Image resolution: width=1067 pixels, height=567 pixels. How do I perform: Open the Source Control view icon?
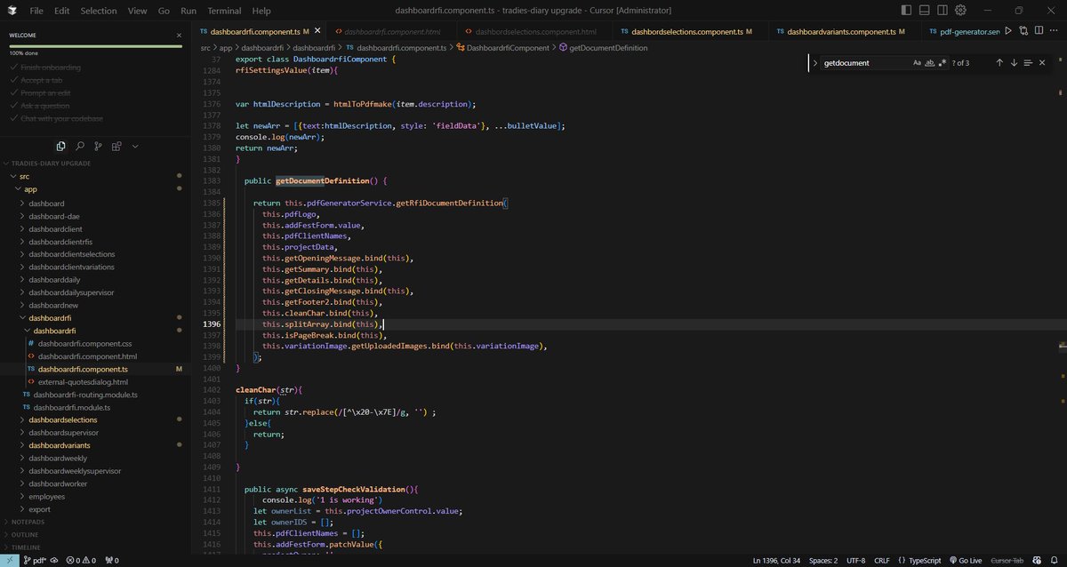point(98,146)
